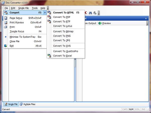The height and width of the screenshot is (113, 151).
Task: Click the window resize grip in status bar
Action: pyautogui.click(x=148, y=110)
